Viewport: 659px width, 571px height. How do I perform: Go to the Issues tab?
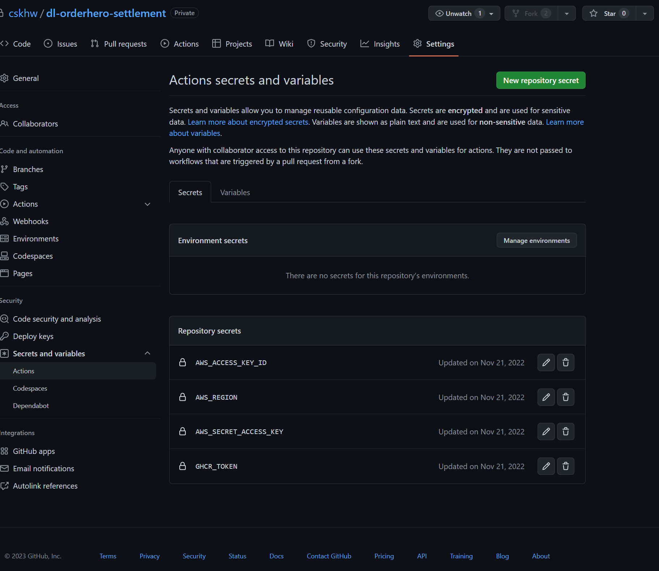pos(60,44)
